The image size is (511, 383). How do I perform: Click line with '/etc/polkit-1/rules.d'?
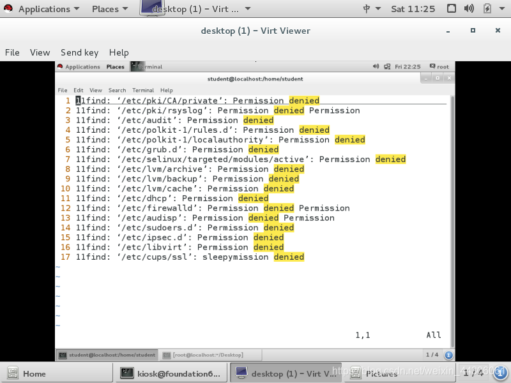202,130
